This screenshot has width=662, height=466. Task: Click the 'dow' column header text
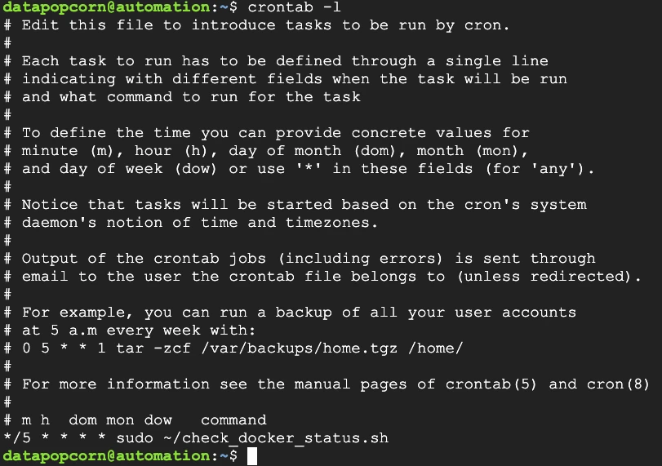pos(158,420)
